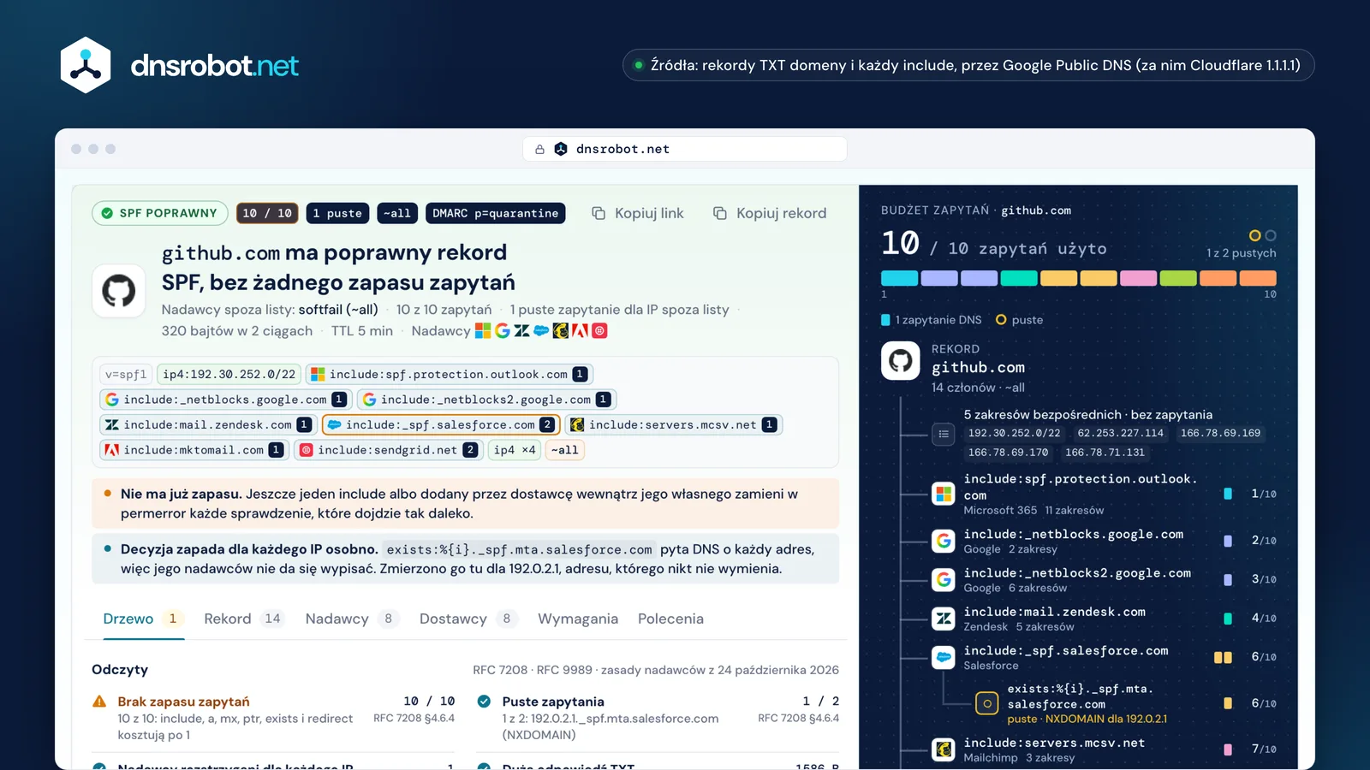Select include:servers.mcsv.net chip
Image resolution: width=1370 pixels, height=770 pixels.
(x=674, y=424)
